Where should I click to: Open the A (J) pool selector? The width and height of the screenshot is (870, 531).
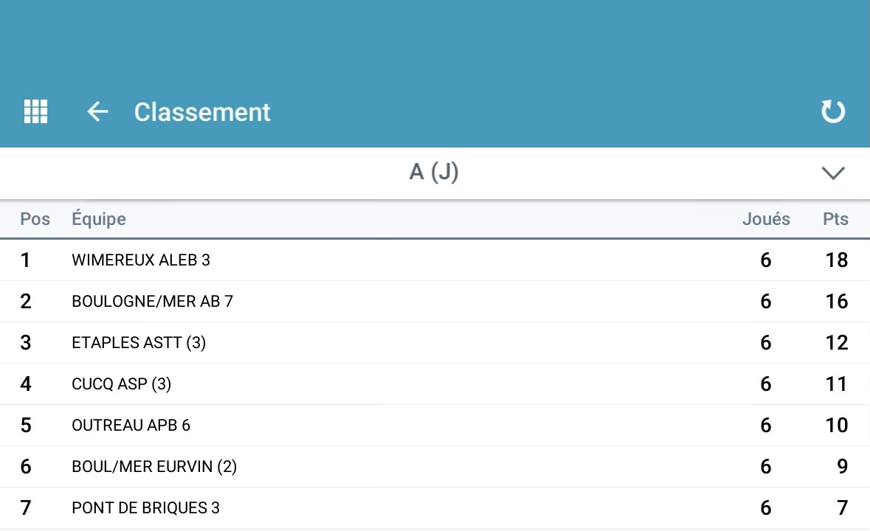[x=435, y=173]
